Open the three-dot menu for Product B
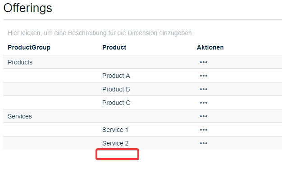This screenshot has height=177, width=282. pos(204,89)
